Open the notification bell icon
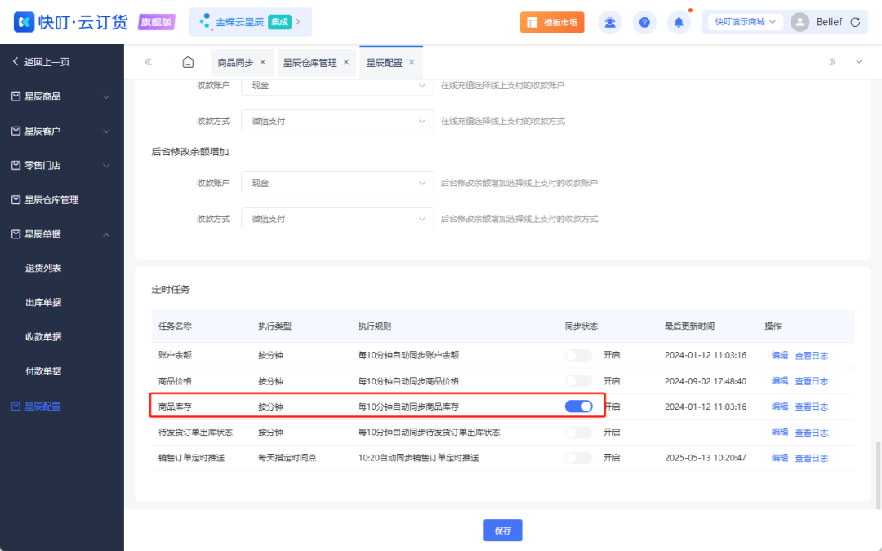The width and height of the screenshot is (882, 551). [679, 23]
